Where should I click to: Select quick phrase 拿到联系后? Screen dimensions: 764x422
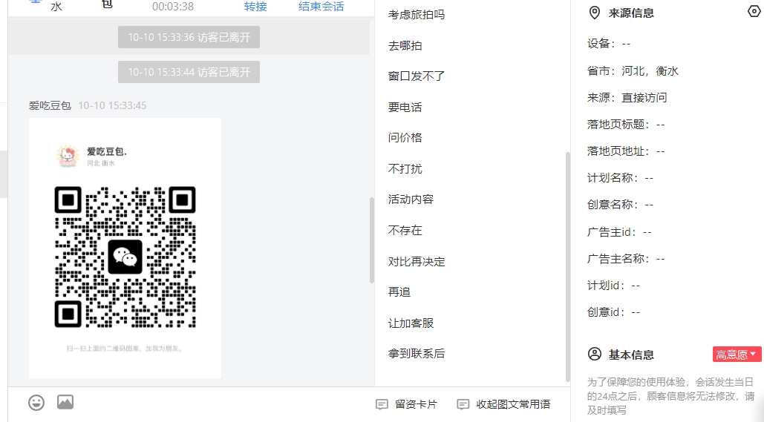[417, 354]
